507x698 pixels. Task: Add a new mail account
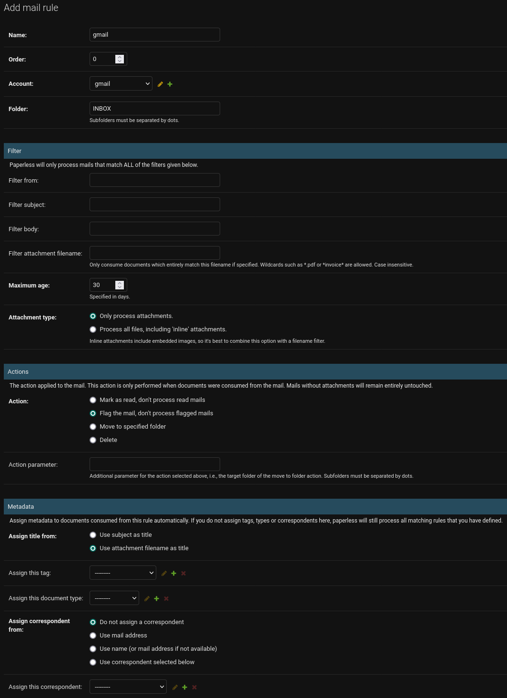point(170,84)
